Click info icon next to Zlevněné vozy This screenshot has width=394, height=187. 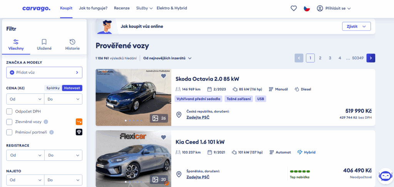click(x=46, y=122)
